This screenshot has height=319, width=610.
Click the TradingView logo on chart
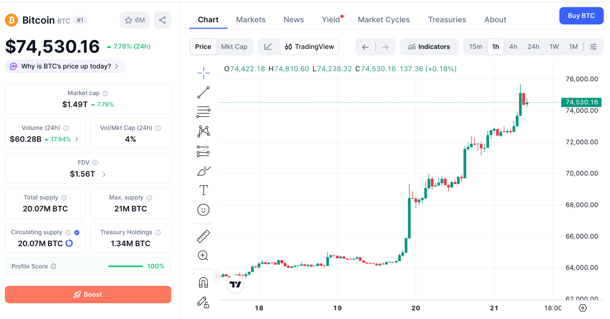click(235, 284)
